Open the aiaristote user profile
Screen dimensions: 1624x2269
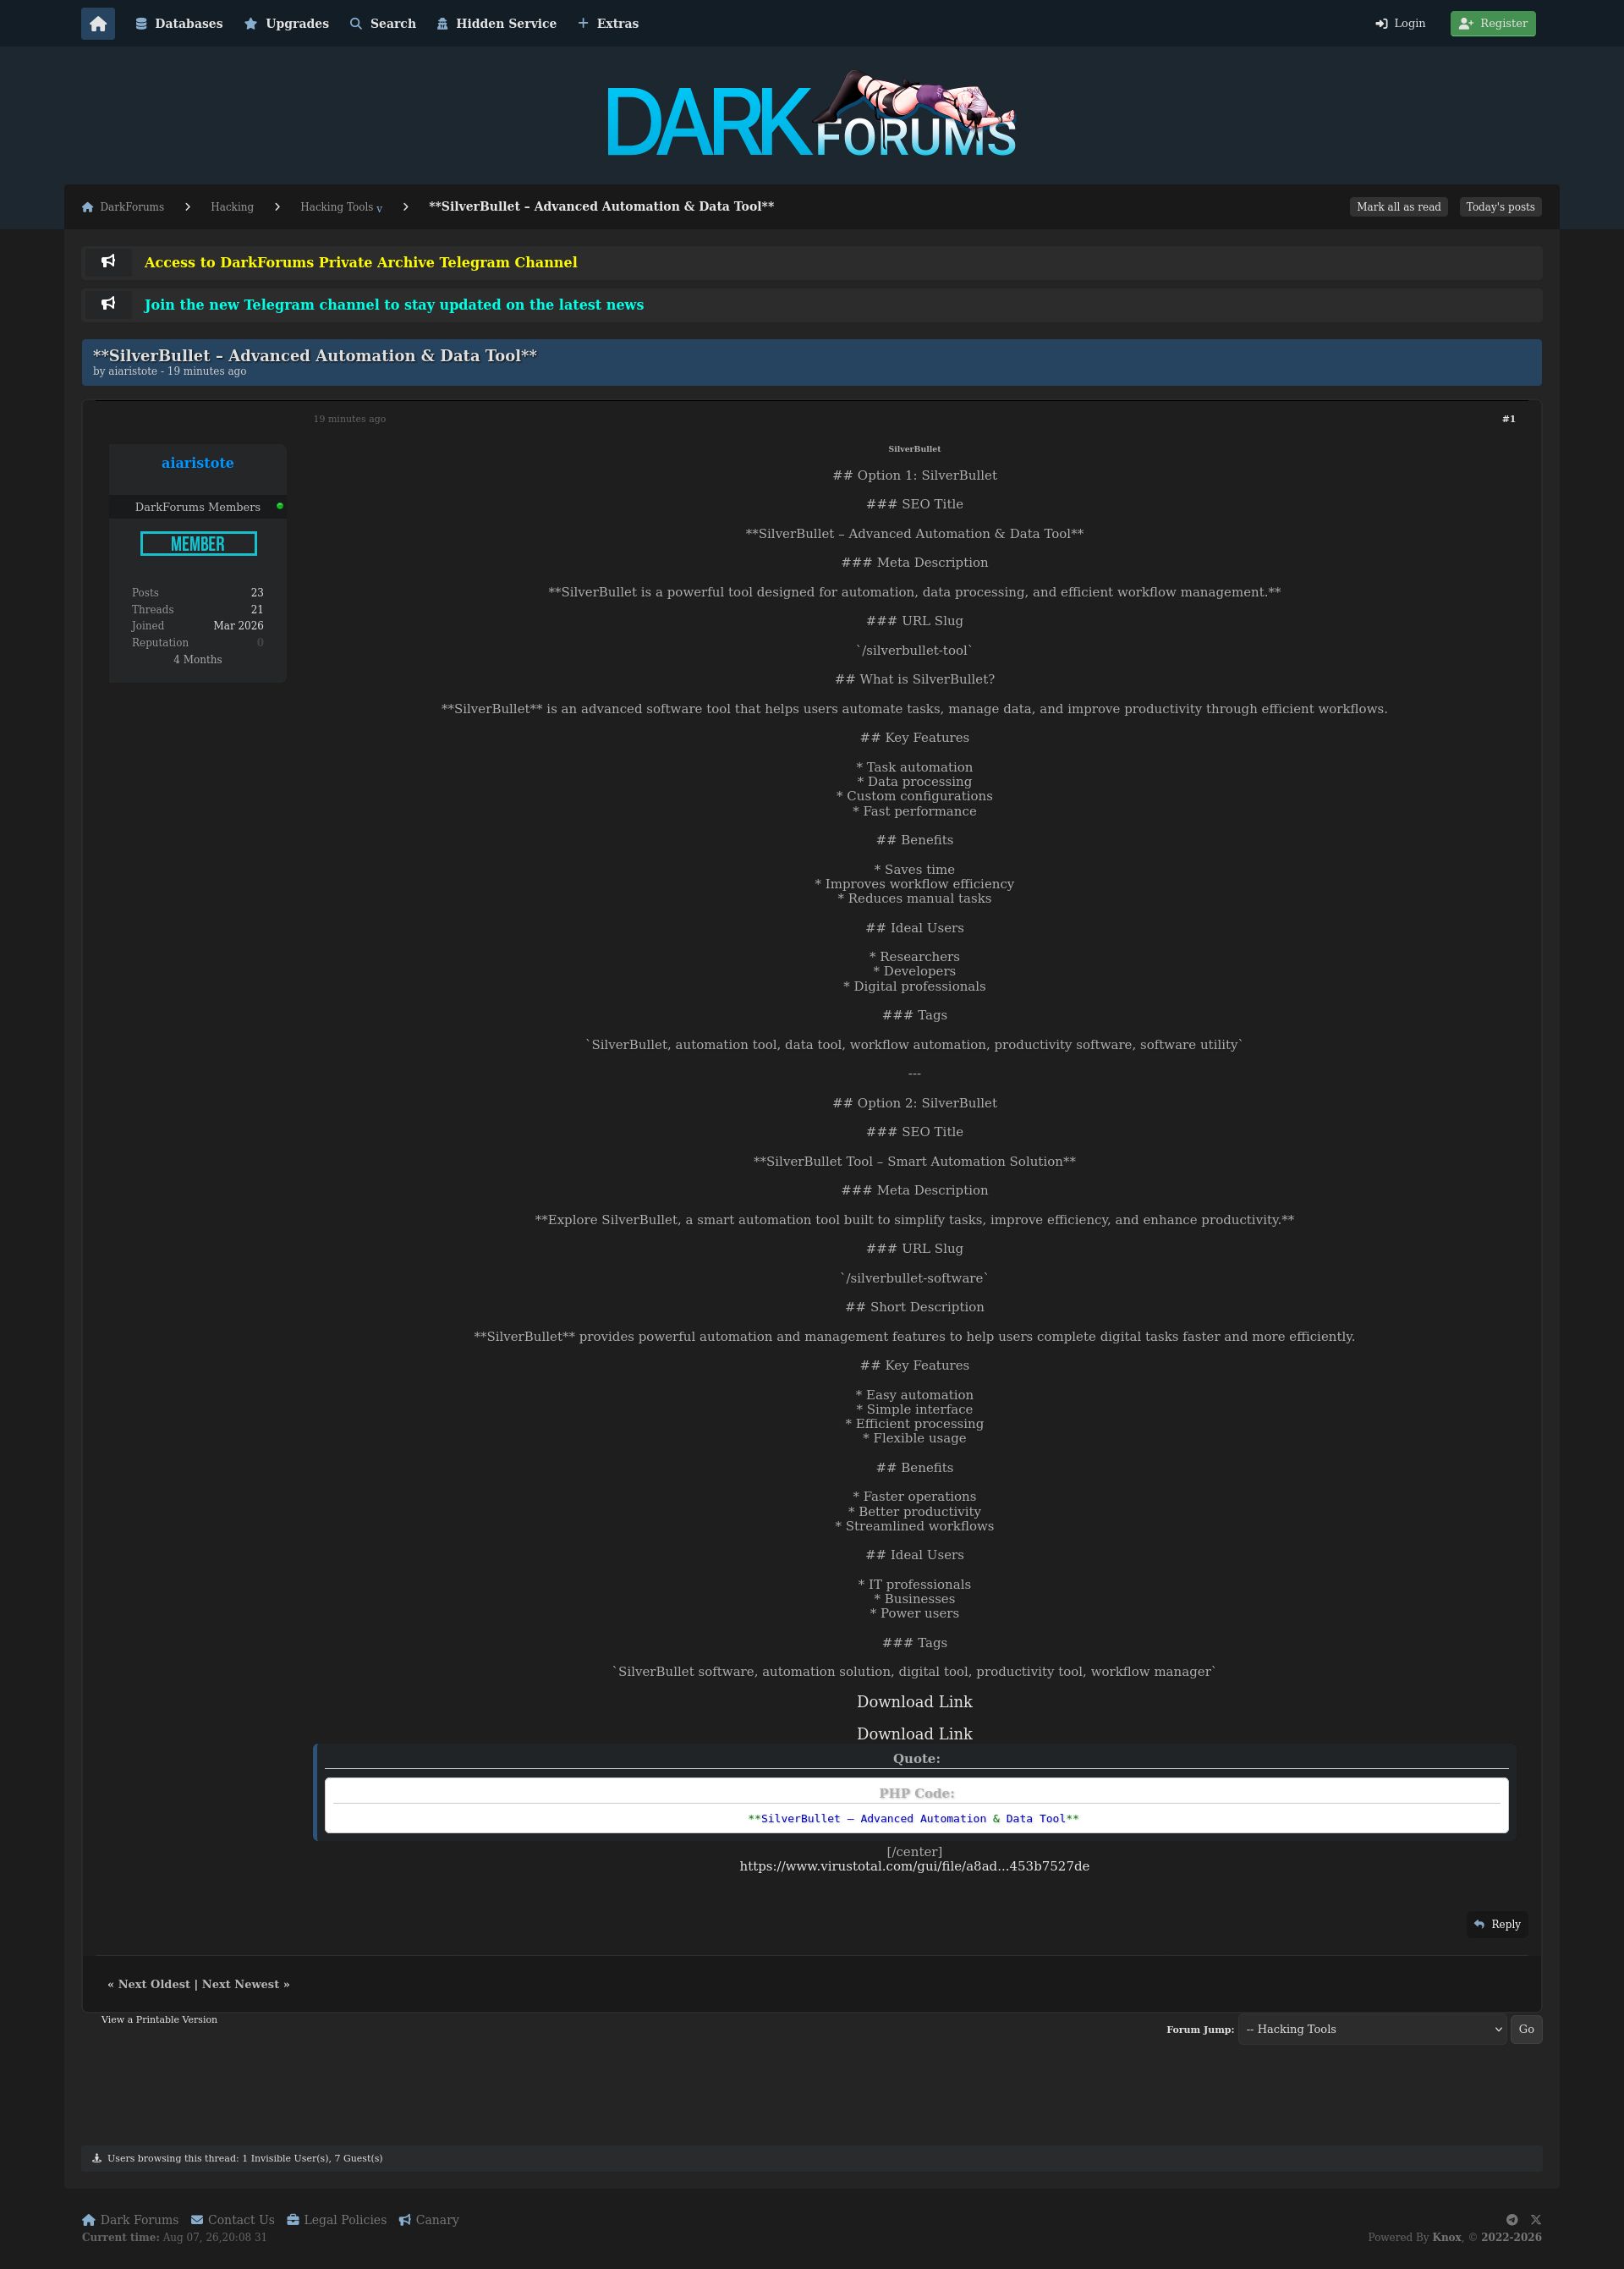198,463
